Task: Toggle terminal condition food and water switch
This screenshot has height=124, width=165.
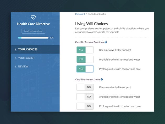Action: pyautogui.click(x=85, y=59)
